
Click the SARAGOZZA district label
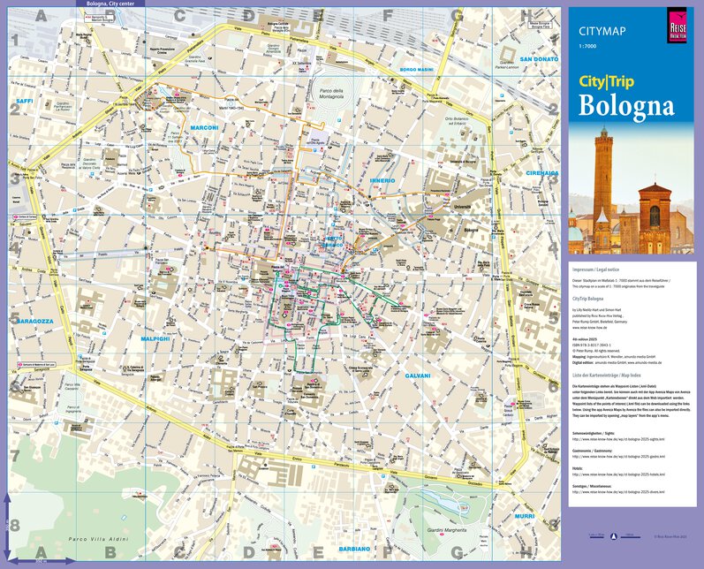click(33, 322)
